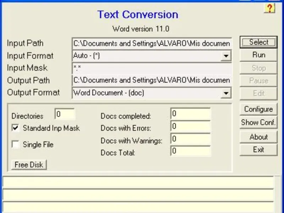Toggle the Standard Inp Mask checkbox
Viewport: 284px width, 213px height.
(16, 128)
